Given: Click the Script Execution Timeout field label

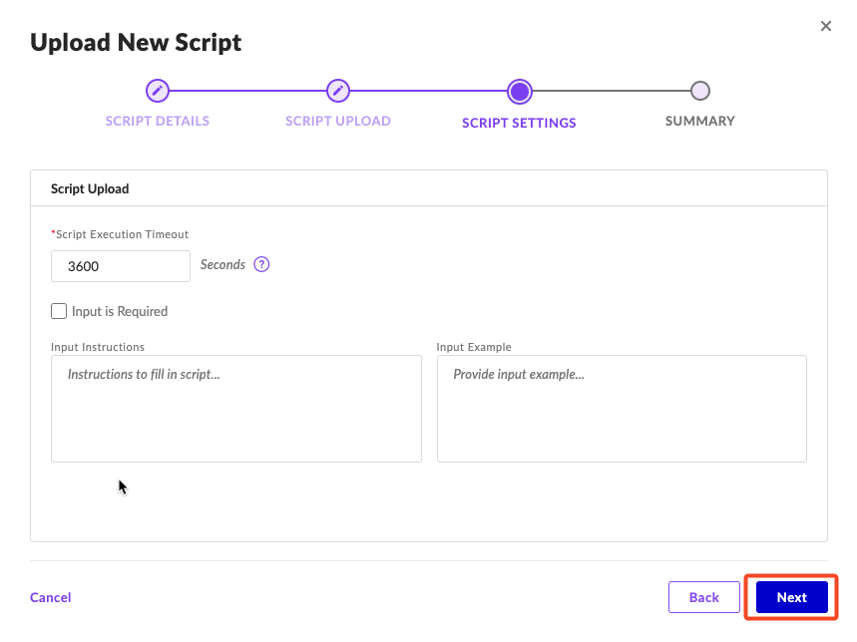Looking at the screenshot, I should [x=122, y=234].
